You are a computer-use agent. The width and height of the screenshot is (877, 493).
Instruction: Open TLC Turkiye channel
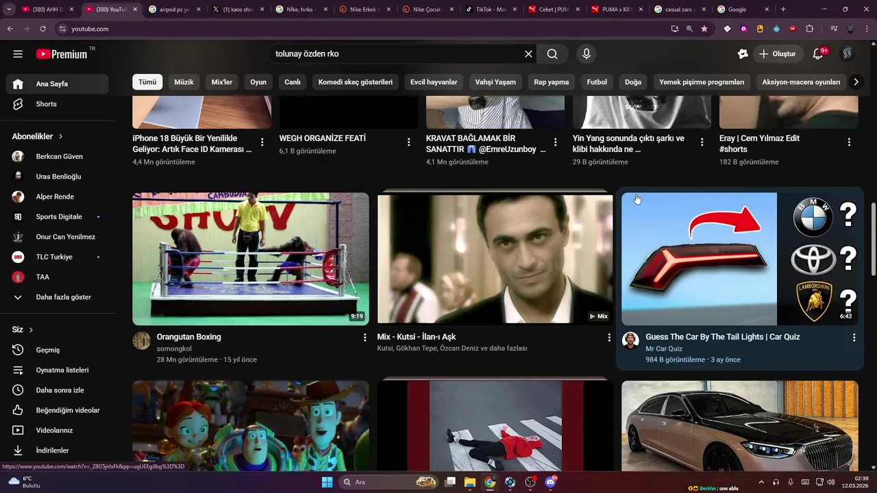(58, 257)
